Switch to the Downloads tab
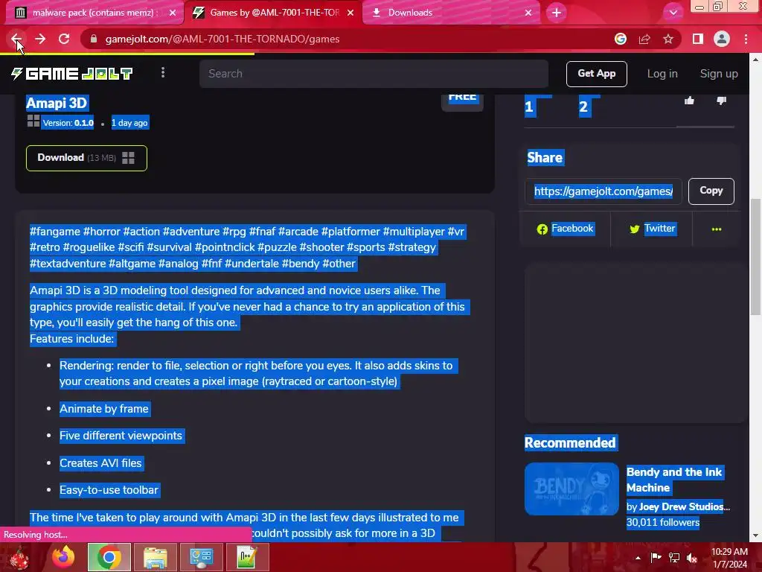 point(452,13)
